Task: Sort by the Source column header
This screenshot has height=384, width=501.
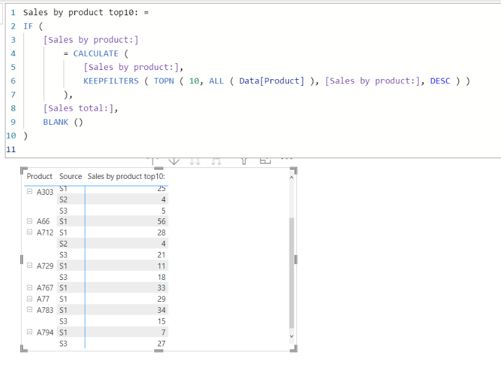Action: tap(70, 176)
